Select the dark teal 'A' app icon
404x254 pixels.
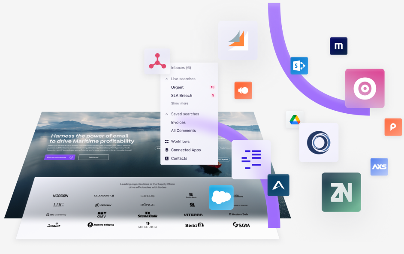278,185
